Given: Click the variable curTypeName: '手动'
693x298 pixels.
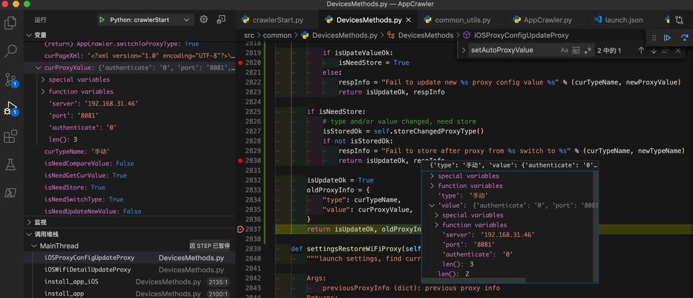Looking at the screenshot, I should click(x=77, y=151).
